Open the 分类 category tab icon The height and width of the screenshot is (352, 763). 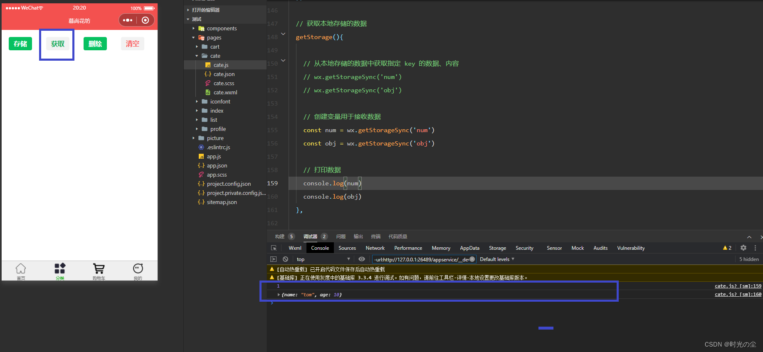(x=60, y=271)
